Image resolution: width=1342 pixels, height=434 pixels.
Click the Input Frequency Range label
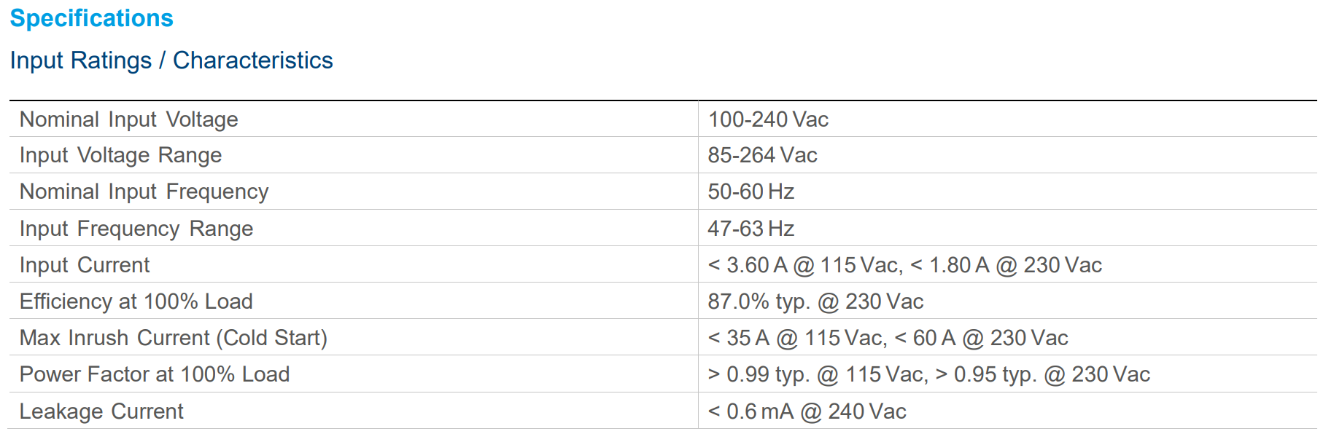[x=136, y=229]
